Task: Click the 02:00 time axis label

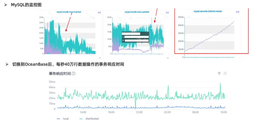Action: pos(167,112)
